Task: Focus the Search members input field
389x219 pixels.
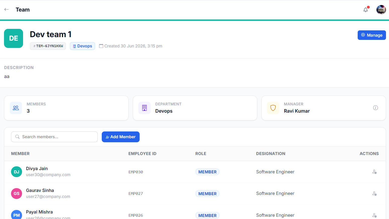Action: click(54, 137)
